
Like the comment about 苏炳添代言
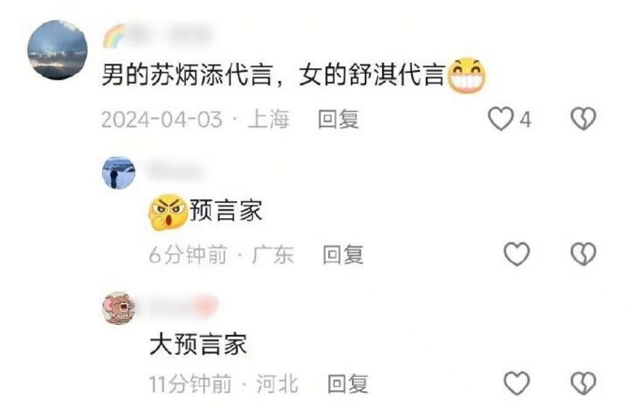tap(501, 119)
